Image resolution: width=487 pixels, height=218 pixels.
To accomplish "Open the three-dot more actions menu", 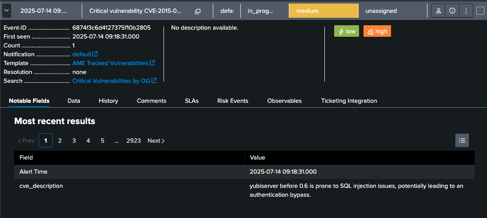I will tap(466, 11).
